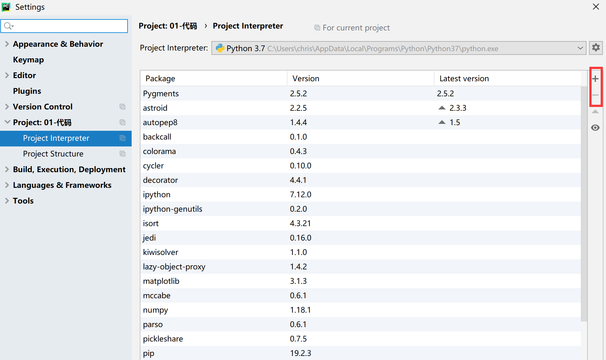Click the uninstall package minus icon
Image resolution: width=606 pixels, height=360 pixels.
point(595,95)
